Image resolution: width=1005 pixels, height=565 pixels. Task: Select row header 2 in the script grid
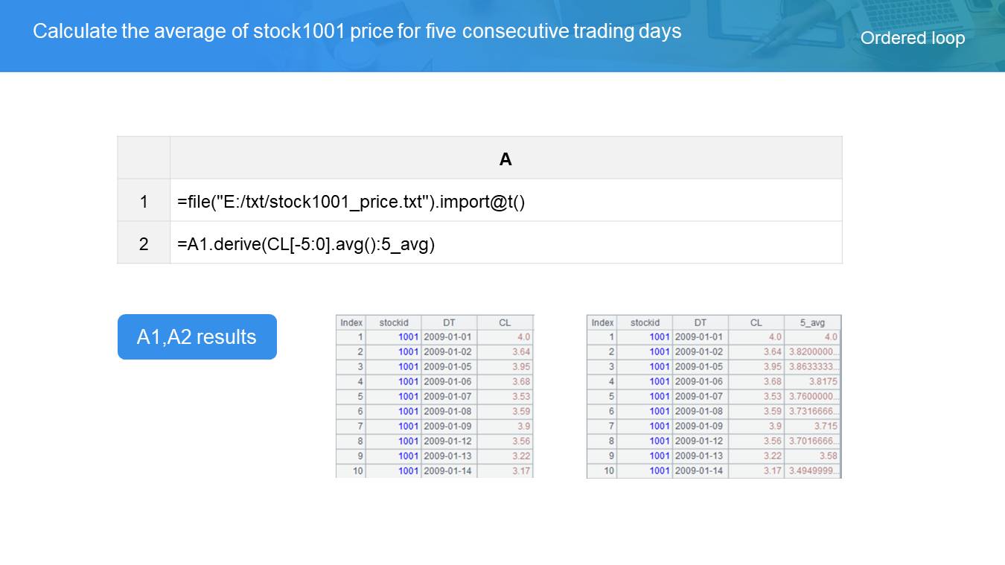144,243
